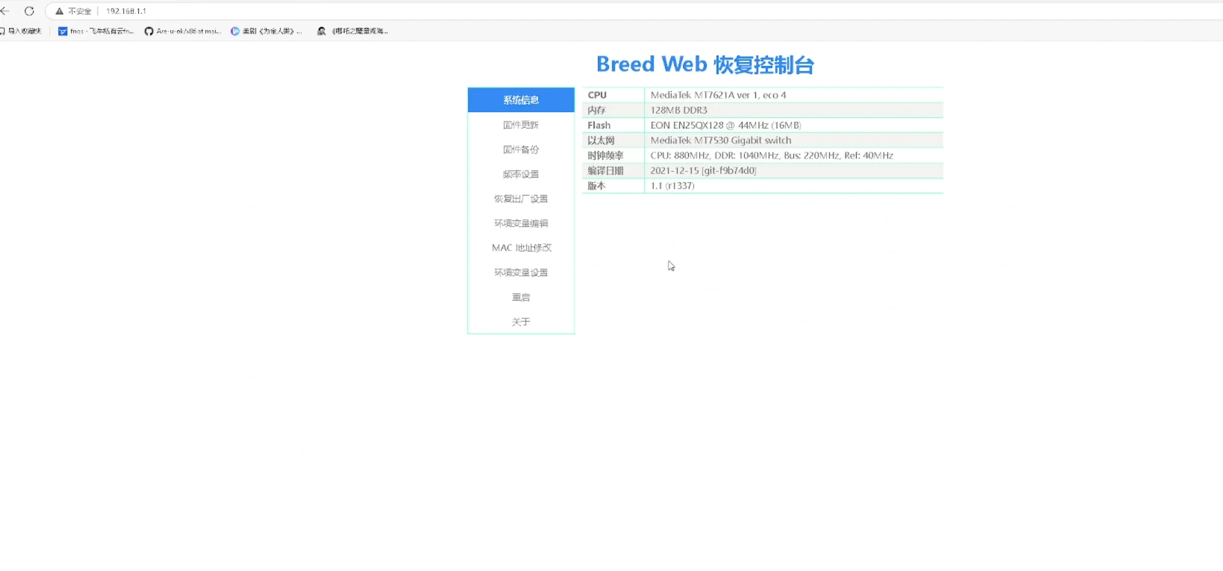
Task: Click the Breed Web 恢复控制台 page title
Action: [705, 65]
